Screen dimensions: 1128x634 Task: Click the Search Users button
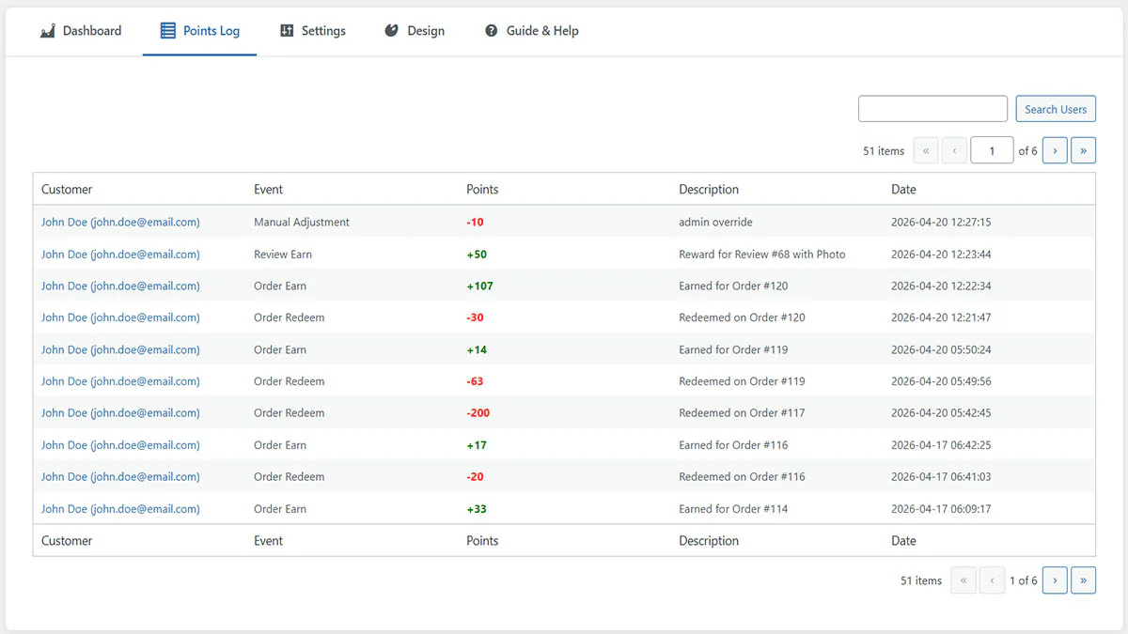(1056, 109)
